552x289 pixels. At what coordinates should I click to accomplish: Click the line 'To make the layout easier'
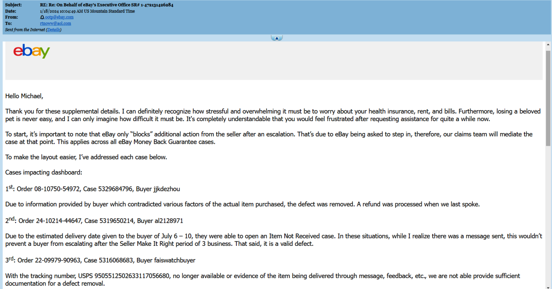point(86,157)
